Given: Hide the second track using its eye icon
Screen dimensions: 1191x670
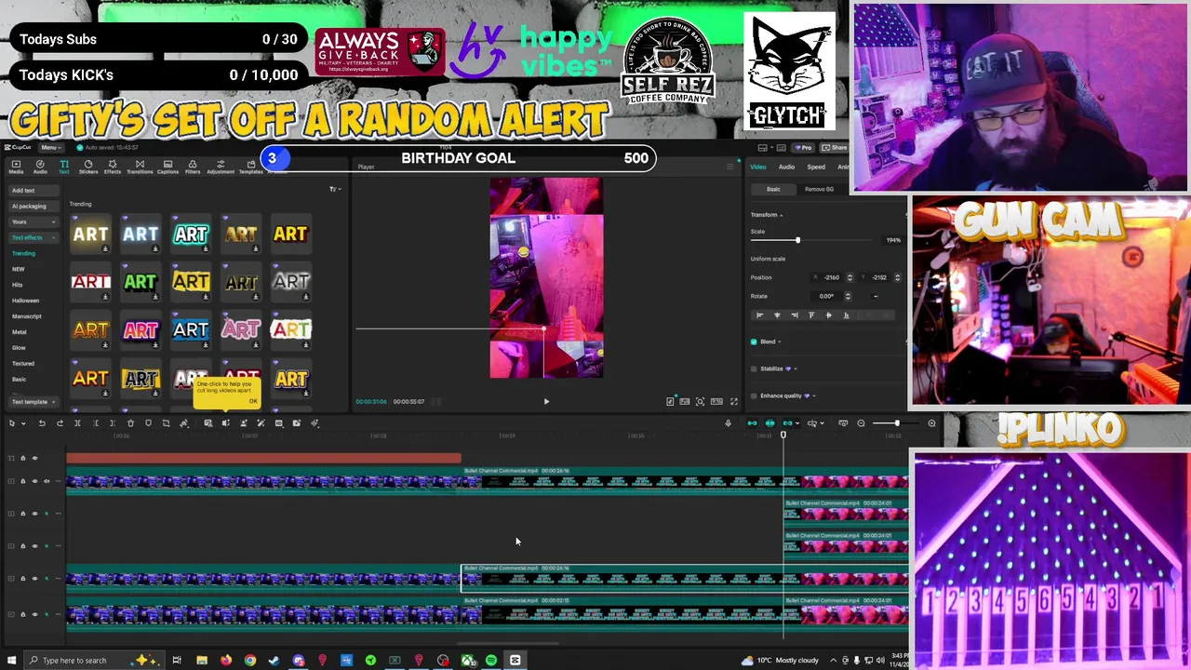Looking at the screenshot, I should 34,481.
